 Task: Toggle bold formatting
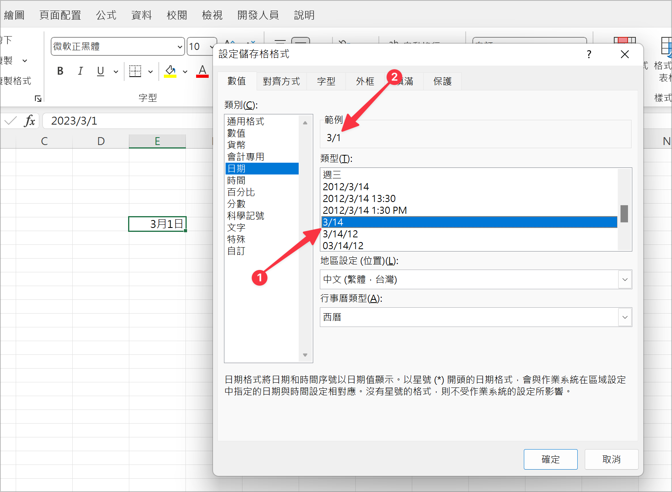[60, 71]
